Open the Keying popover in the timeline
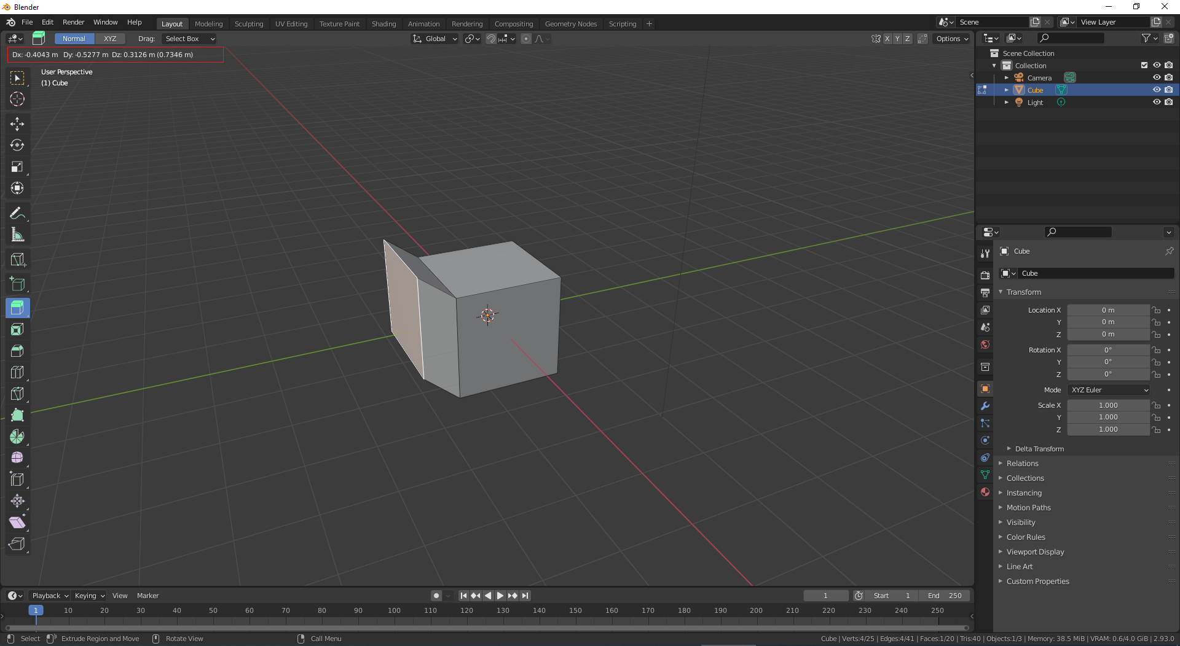The width and height of the screenshot is (1180, 646). [89, 596]
